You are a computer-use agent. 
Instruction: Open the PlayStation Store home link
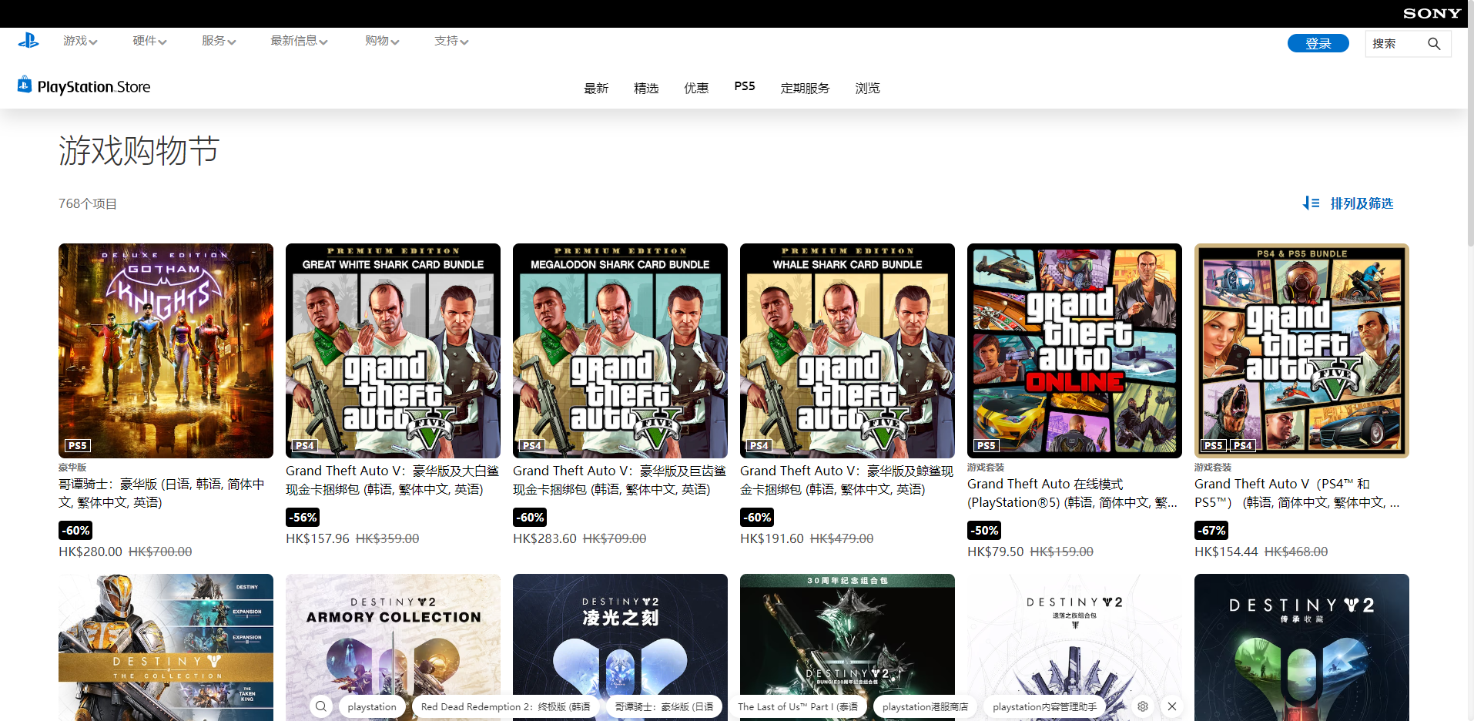(85, 86)
